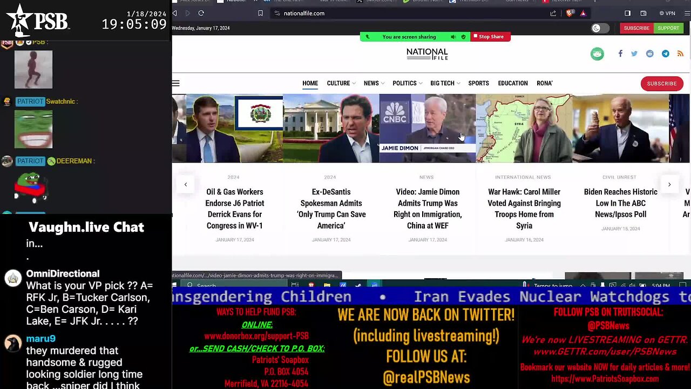Open 'Ex-DeSantis Spokesman Admits' headline
691x389 pixels.
(x=331, y=209)
